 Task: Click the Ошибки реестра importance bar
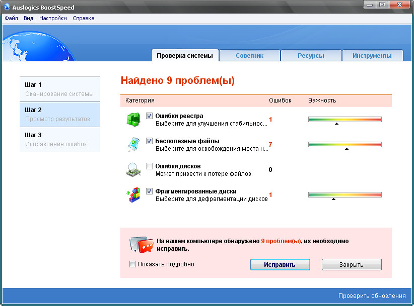pos(345,120)
